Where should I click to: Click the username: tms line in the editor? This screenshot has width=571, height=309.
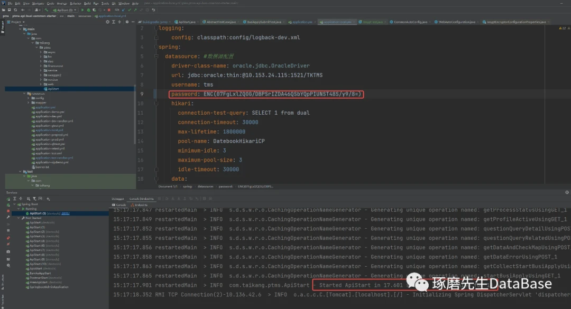(192, 85)
